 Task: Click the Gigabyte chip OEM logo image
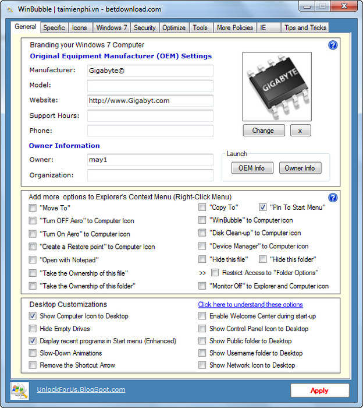[272, 85]
